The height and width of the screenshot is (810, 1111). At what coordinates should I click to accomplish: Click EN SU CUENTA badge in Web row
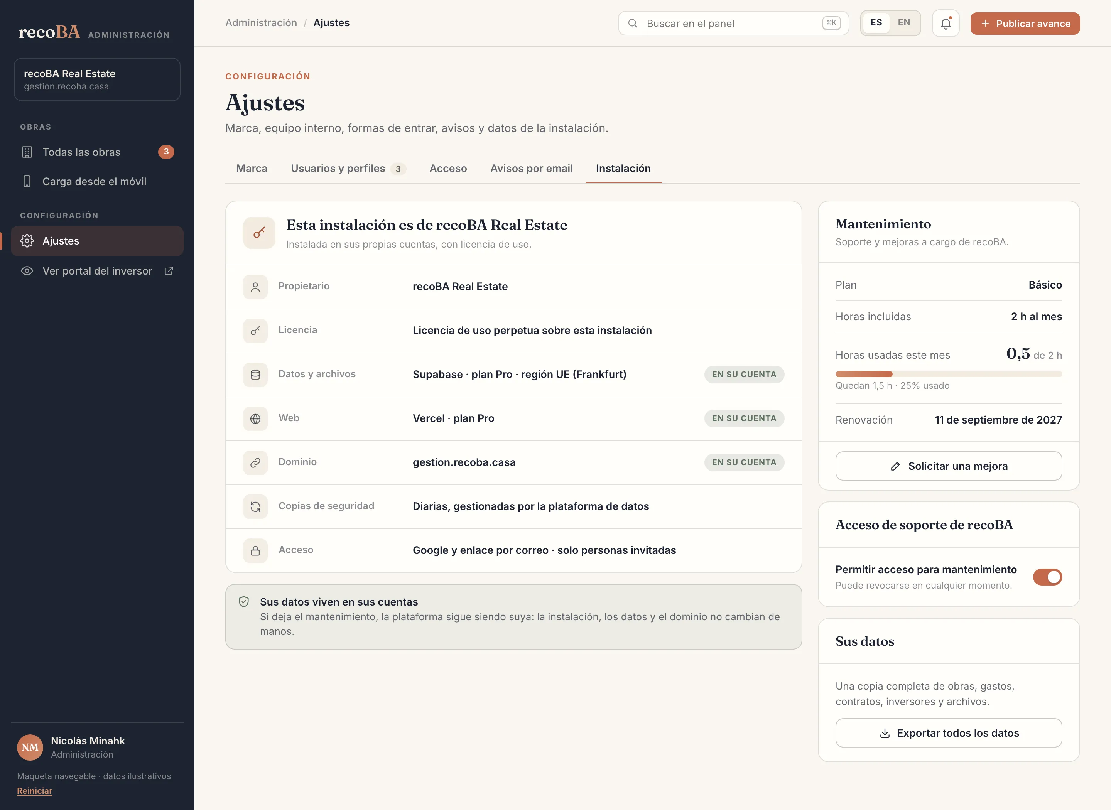click(744, 418)
